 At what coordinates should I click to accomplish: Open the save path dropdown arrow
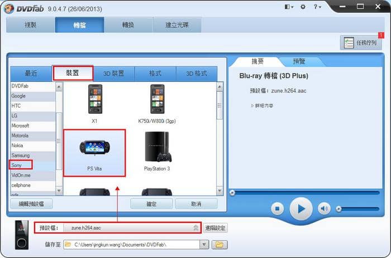[x=204, y=245]
